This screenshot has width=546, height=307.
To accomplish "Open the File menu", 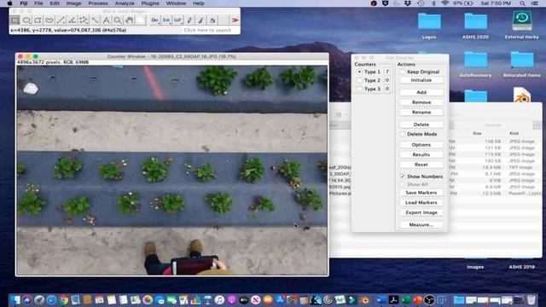I will (x=38, y=3).
